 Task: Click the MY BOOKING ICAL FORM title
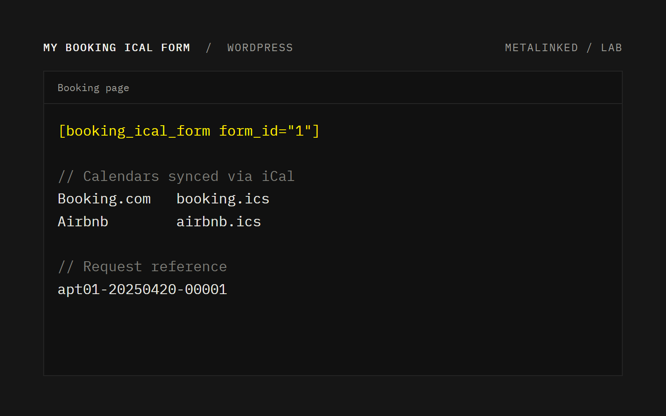(x=117, y=48)
